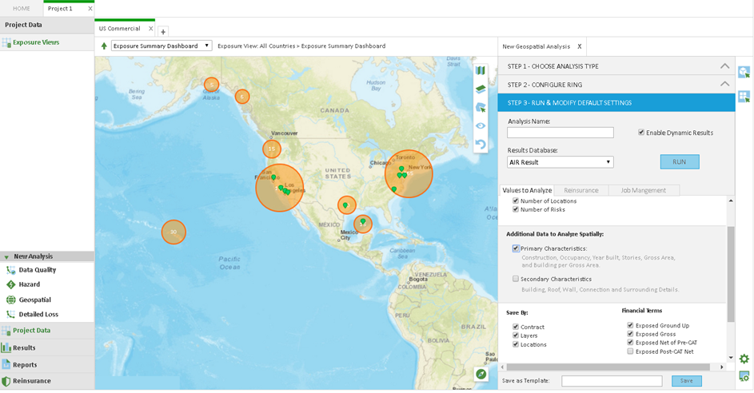The width and height of the screenshot is (754, 393).
Task: Click the Save template button
Action: tap(687, 381)
